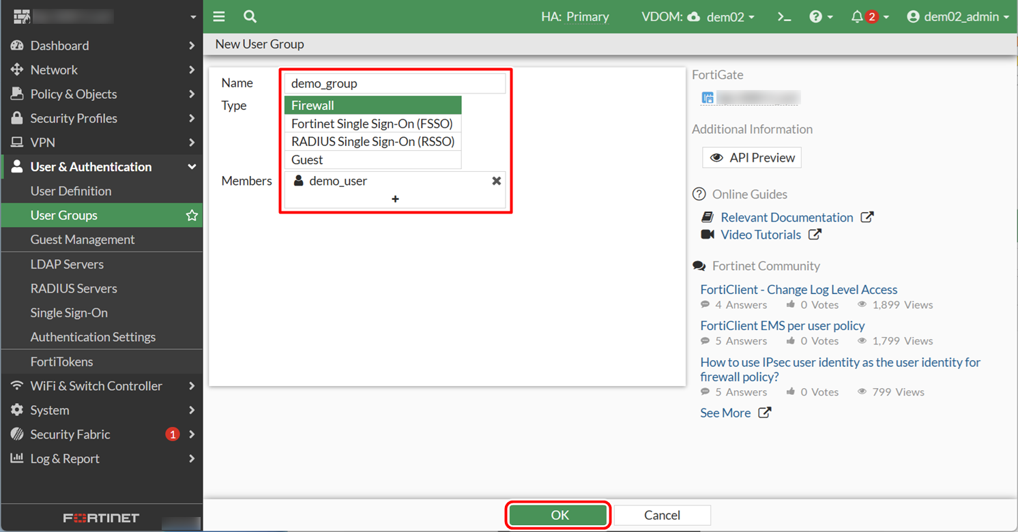This screenshot has height=532, width=1018.
Task: Expand the Log & Report chevron
Action: coord(192,458)
